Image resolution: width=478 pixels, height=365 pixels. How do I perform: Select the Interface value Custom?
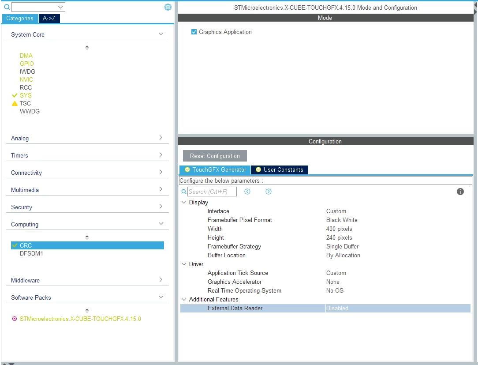pos(336,211)
